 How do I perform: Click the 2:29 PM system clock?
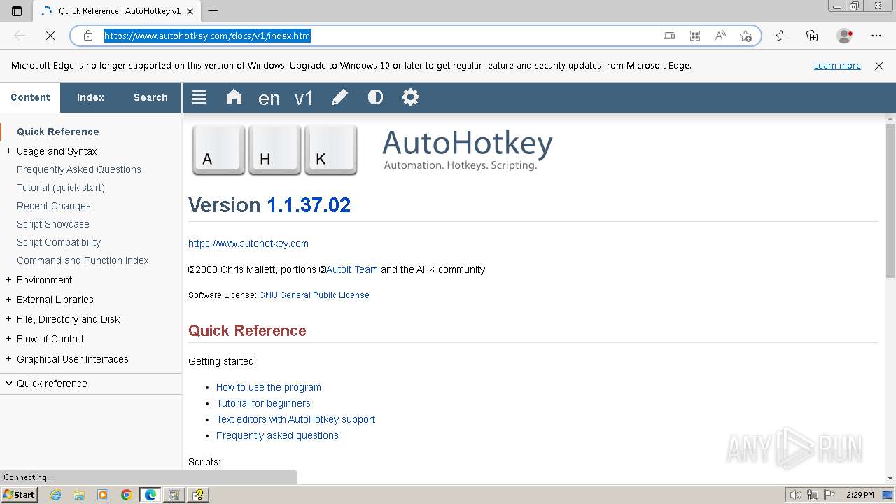tap(860, 495)
